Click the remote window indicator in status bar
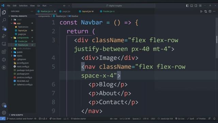This screenshot has height=123, width=218. click(x=3, y=119)
